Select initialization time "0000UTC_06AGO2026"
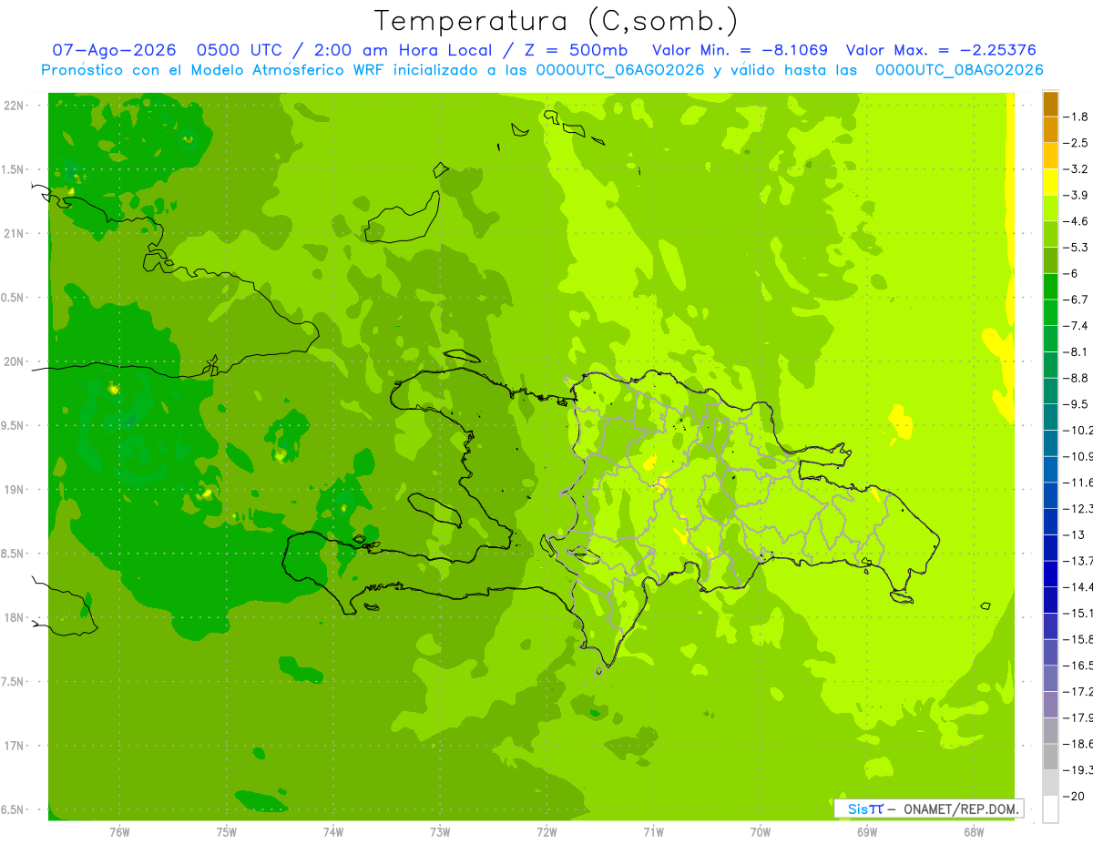 [619, 69]
